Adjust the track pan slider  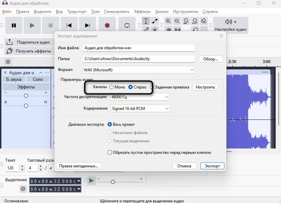[26, 106]
